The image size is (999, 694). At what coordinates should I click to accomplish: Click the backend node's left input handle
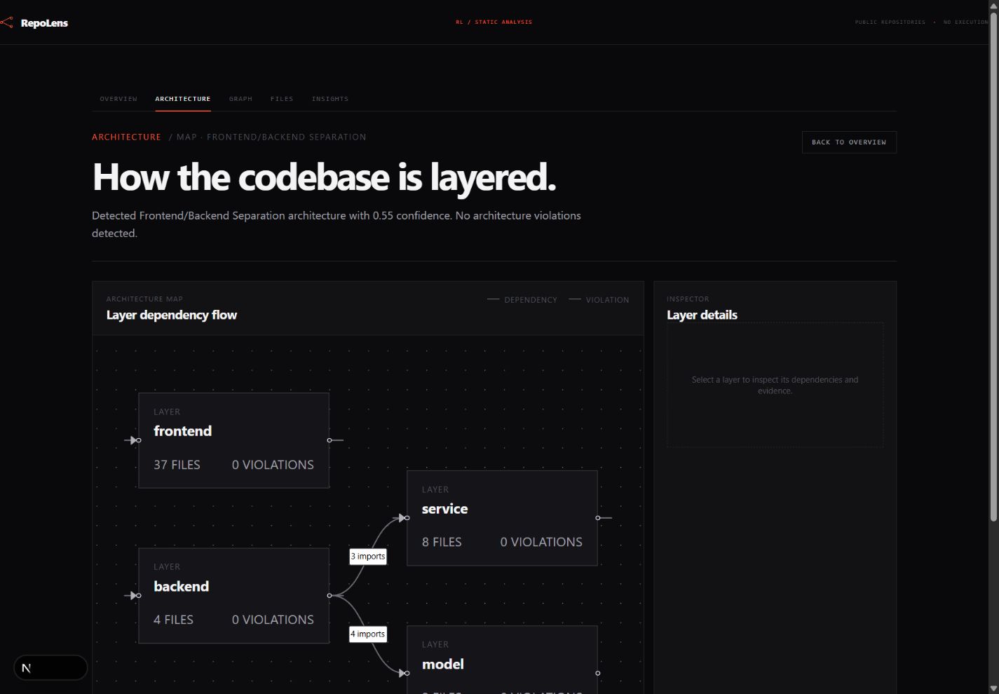[x=138, y=596]
